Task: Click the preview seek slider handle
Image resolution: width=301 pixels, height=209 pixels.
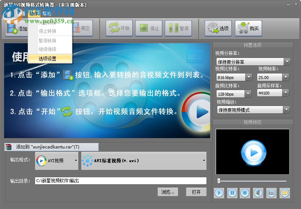Action: (x=219, y=181)
